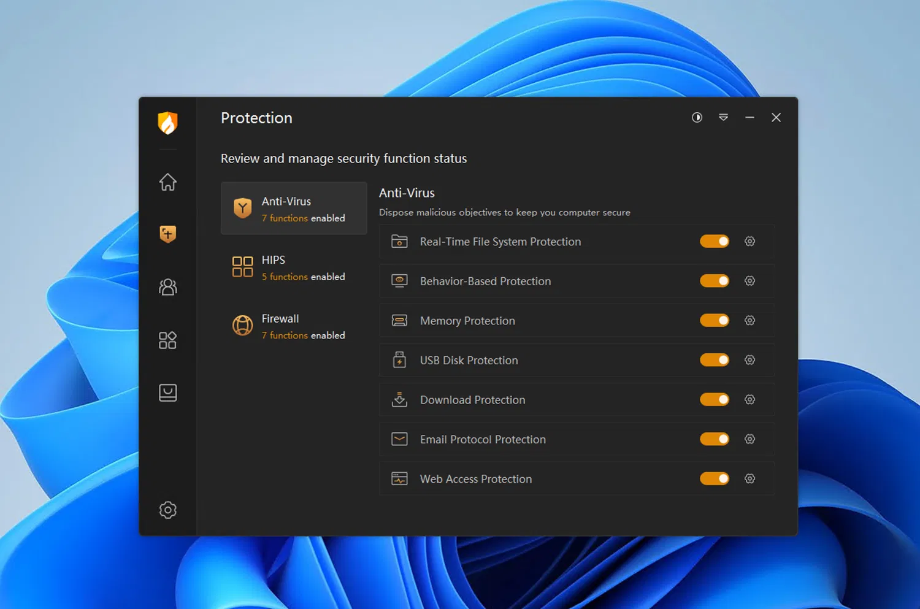This screenshot has height=609, width=920.
Task: Click the Email Protocol envelope icon
Action: (399, 439)
